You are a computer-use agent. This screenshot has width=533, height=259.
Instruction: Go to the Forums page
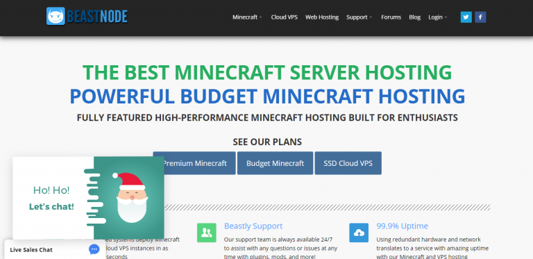(x=391, y=17)
